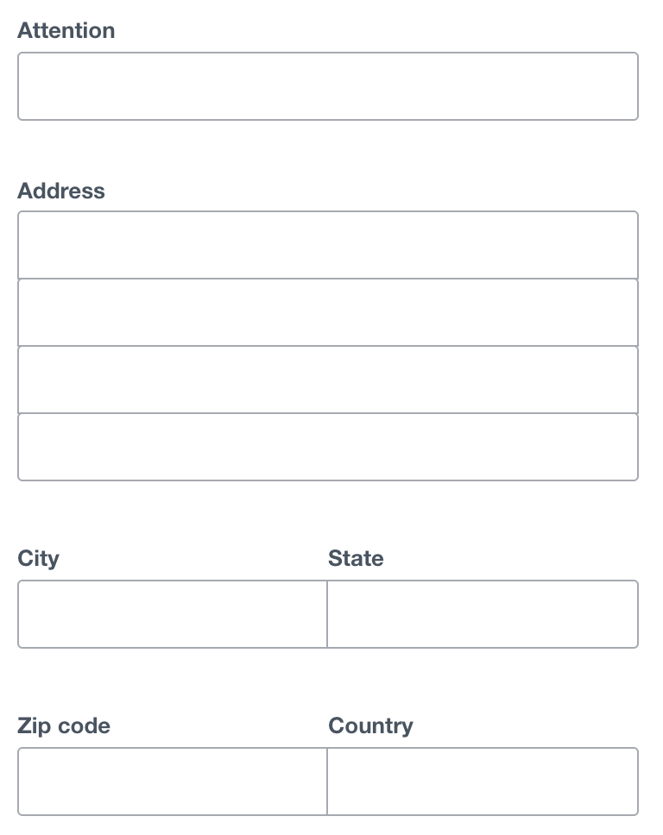Click the State input field
This screenshot has width=663, height=835.
483,614
